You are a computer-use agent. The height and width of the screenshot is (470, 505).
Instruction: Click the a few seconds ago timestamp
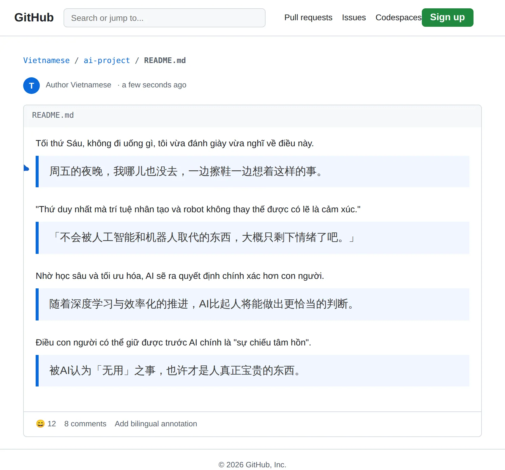pyautogui.click(x=154, y=85)
